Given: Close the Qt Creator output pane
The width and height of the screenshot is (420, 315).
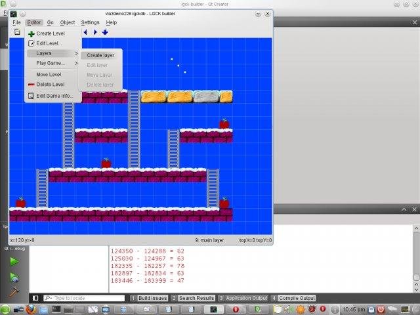Looking at the screenshot, I should tap(414, 209).
